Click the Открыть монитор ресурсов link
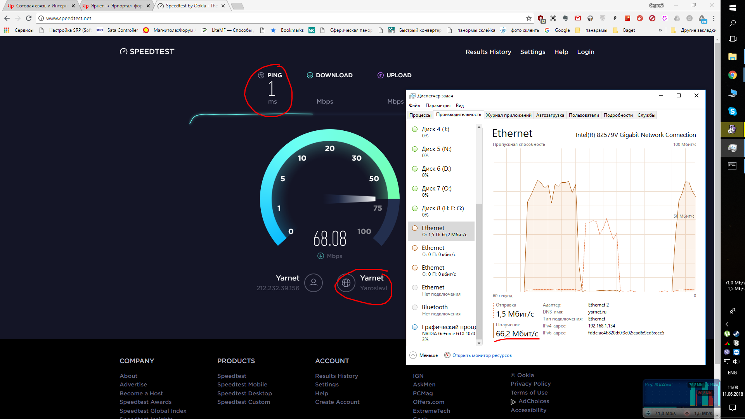 [482, 355]
